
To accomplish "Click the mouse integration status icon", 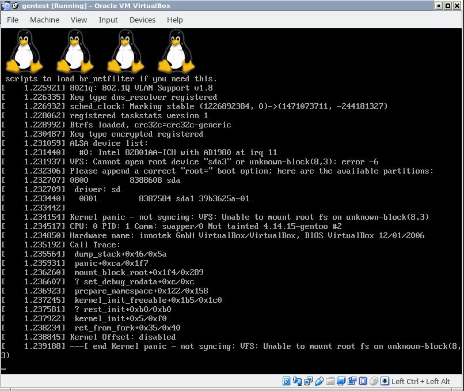I will (x=374, y=381).
